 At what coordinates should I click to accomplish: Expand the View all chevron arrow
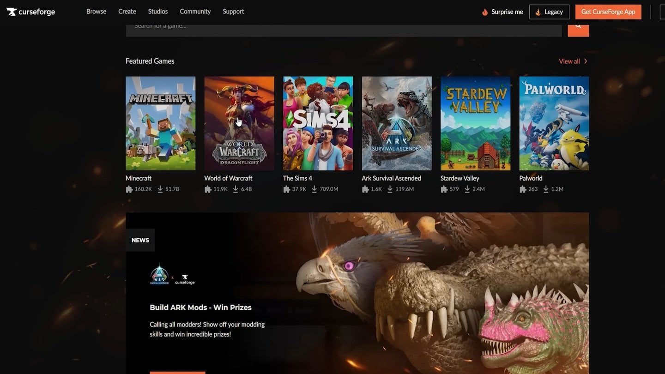(586, 61)
